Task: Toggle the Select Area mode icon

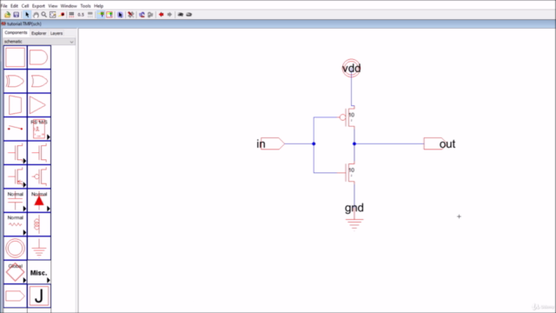Action: click(x=109, y=15)
